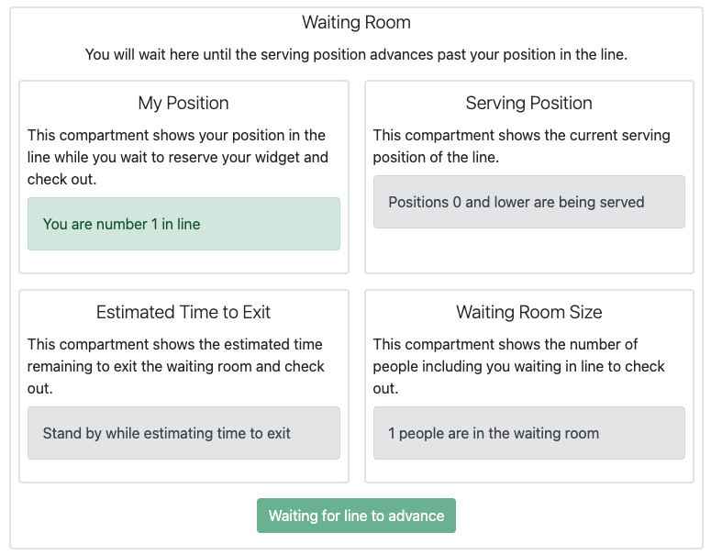Click the Waiting Room Size heading
Screen dimensions: 711x555
(x=529, y=312)
